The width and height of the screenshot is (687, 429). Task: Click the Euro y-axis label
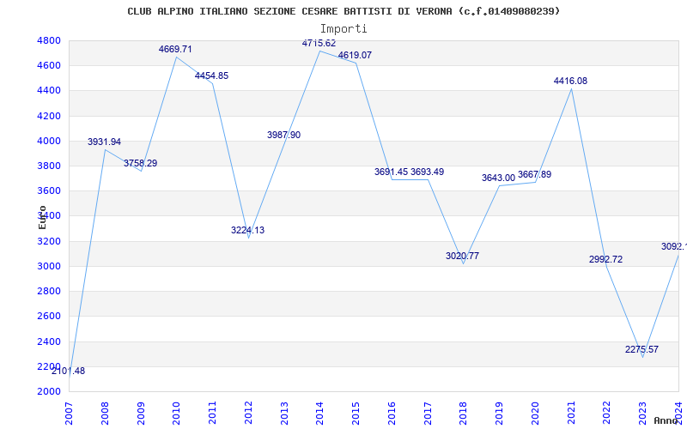point(42,218)
